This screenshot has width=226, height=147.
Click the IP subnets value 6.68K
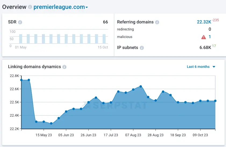point(205,48)
